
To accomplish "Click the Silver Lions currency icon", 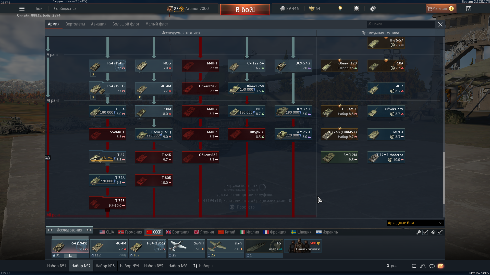I will coord(282,9).
